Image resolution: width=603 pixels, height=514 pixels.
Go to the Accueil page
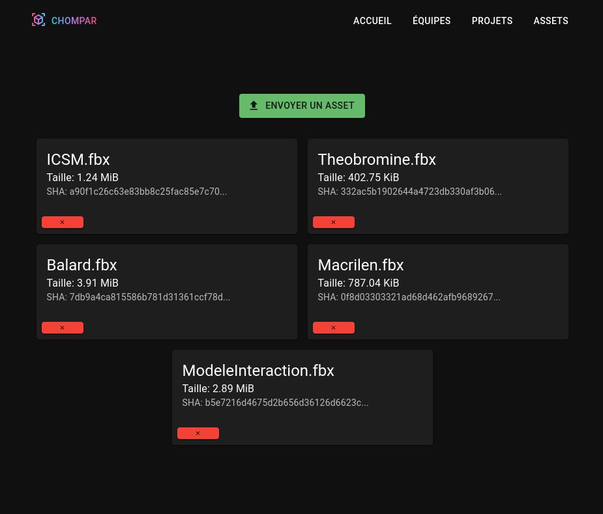372,21
